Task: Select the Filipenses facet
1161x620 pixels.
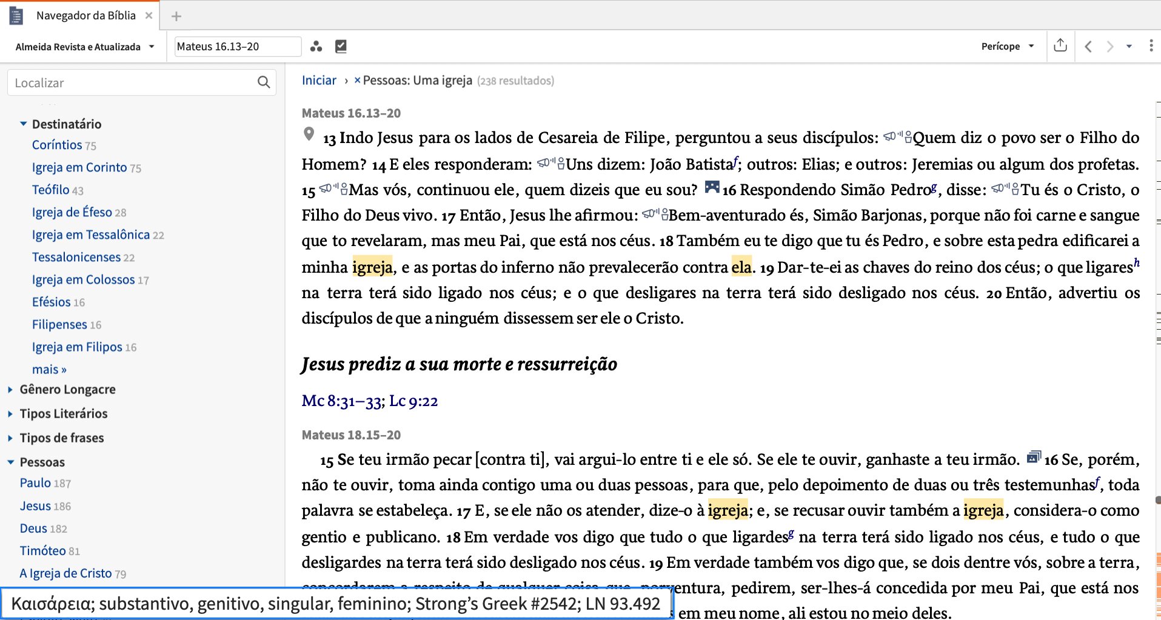Action: 59,324
